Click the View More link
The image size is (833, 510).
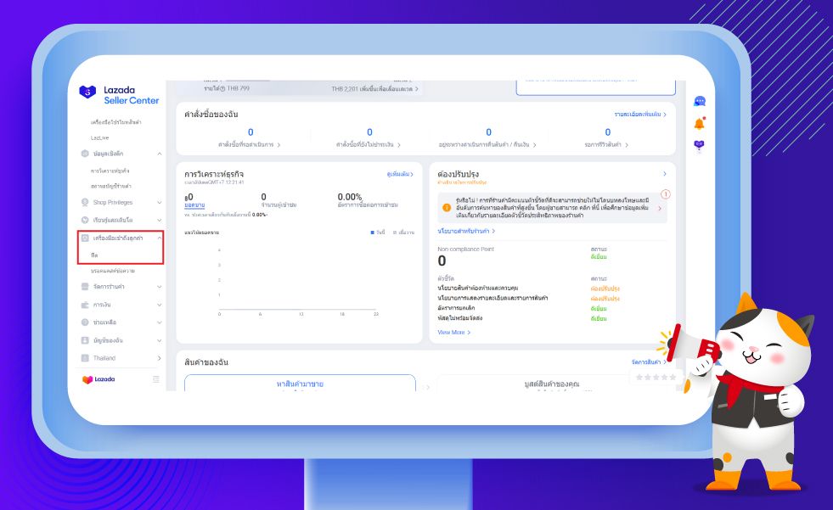point(454,332)
